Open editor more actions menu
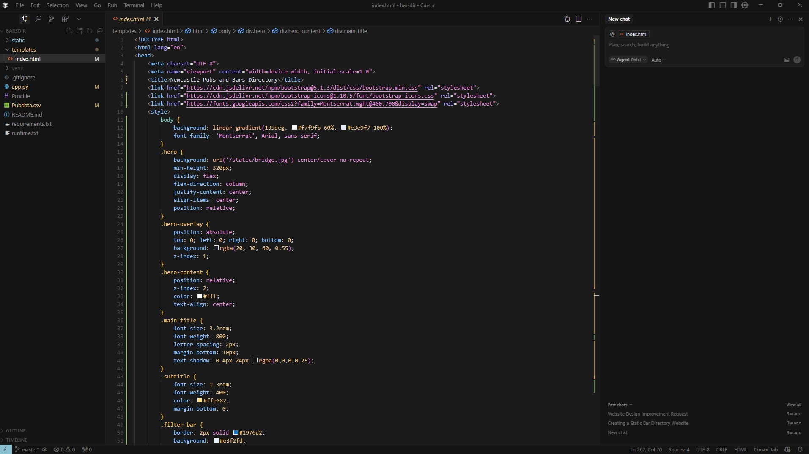Screen dimensions: 809x454 tap(590, 19)
